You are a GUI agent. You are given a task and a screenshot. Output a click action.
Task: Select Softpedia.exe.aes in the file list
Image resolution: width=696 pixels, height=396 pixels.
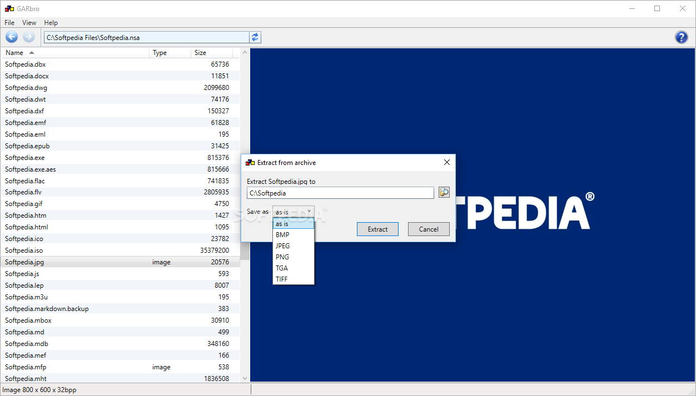[x=121, y=169]
